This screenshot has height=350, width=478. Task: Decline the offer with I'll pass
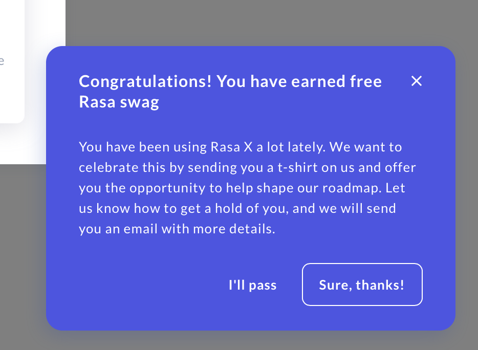pos(253,285)
